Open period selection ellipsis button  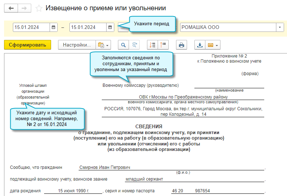123,27
